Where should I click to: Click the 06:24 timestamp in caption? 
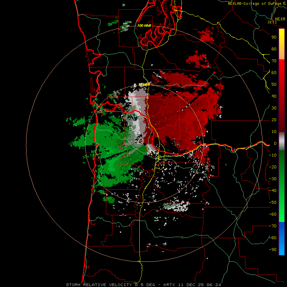[214, 285]
